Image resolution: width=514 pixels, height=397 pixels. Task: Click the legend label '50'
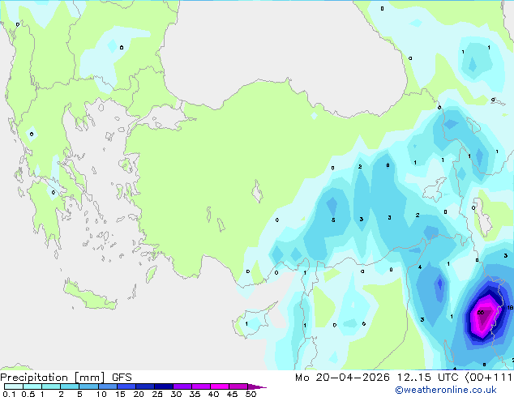[251, 394]
